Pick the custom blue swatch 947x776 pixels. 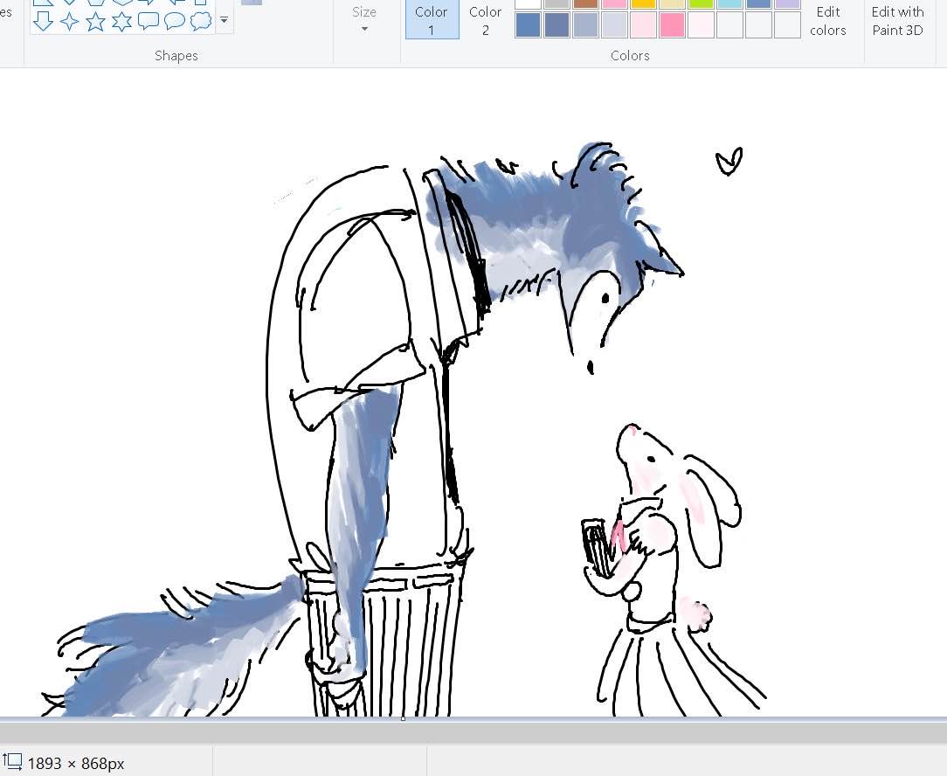coord(528,25)
